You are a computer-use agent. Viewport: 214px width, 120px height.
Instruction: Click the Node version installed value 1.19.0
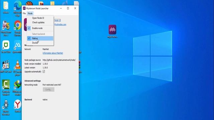click(x=45, y=64)
